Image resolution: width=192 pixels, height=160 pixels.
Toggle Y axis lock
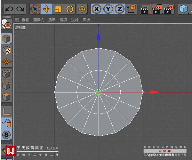pos(108,9)
